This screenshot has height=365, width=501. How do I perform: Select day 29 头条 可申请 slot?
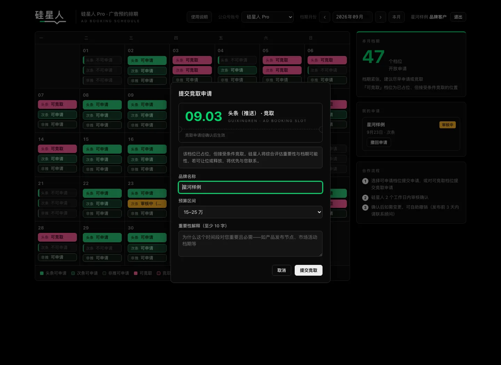pyautogui.click(x=102, y=237)
